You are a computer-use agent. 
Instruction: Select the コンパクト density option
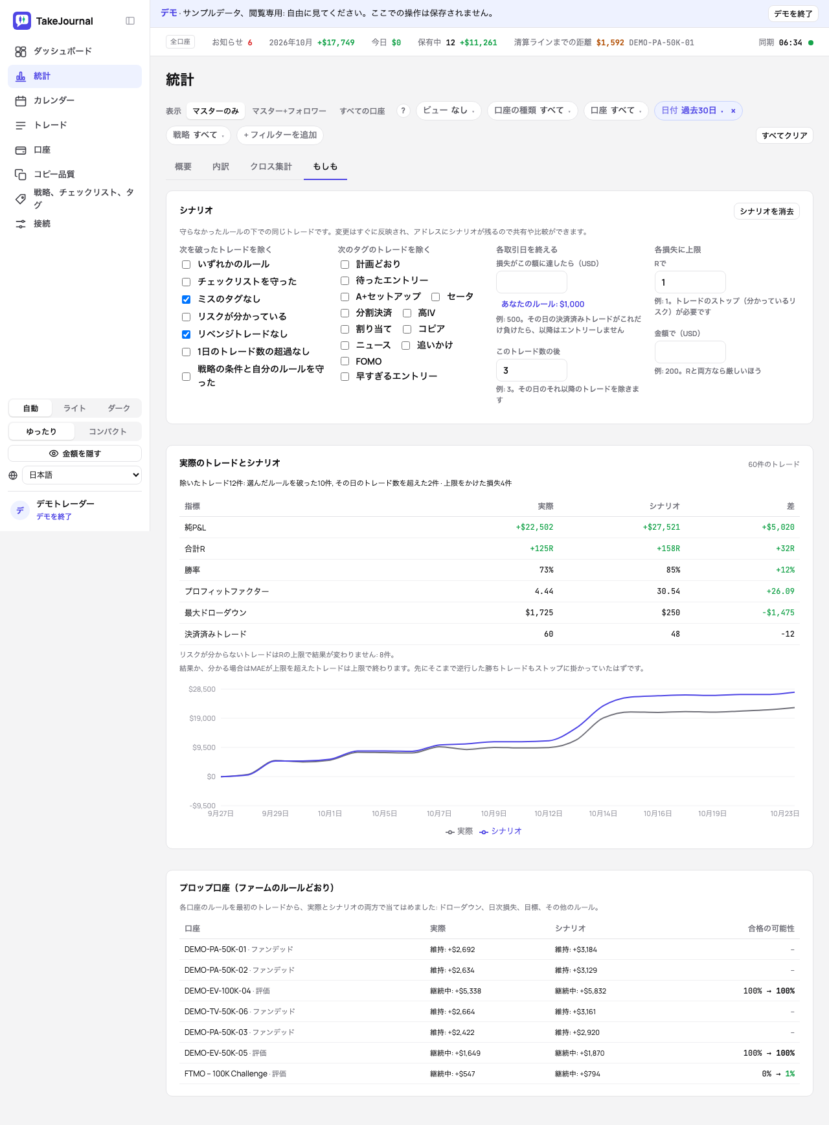pos(108,431)
